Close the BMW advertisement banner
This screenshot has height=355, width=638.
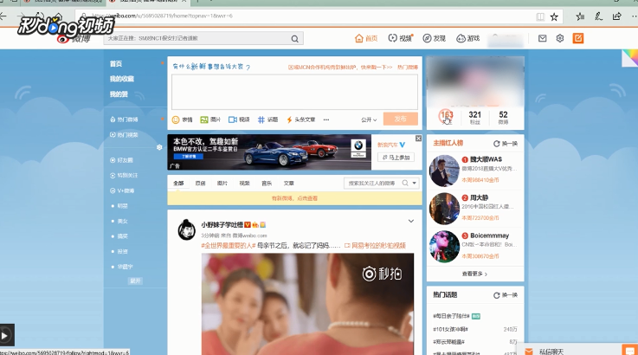[x=418, y=139]
